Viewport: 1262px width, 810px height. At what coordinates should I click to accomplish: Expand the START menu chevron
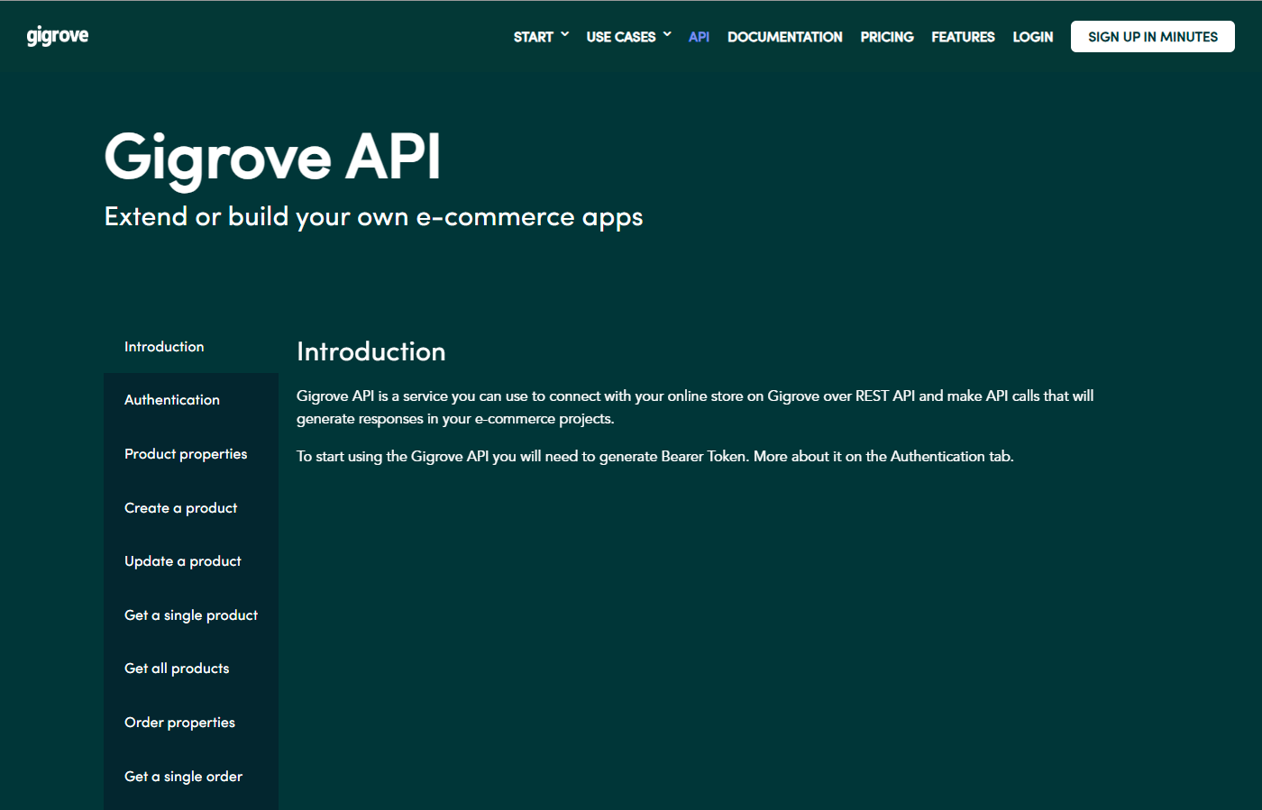565,34
